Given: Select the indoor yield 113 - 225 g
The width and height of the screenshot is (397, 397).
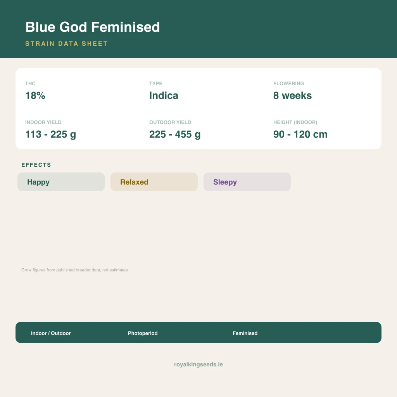Looking at the screenshot, I should [x=51, y=135].
